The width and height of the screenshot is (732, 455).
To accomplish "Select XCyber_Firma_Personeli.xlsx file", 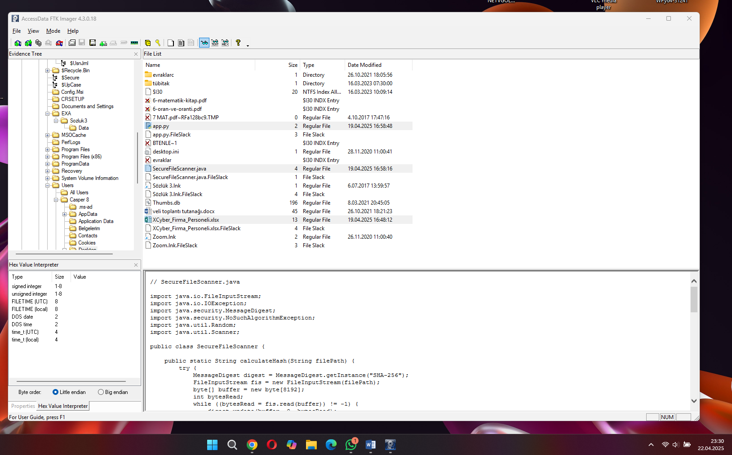I will click(278, 220).
